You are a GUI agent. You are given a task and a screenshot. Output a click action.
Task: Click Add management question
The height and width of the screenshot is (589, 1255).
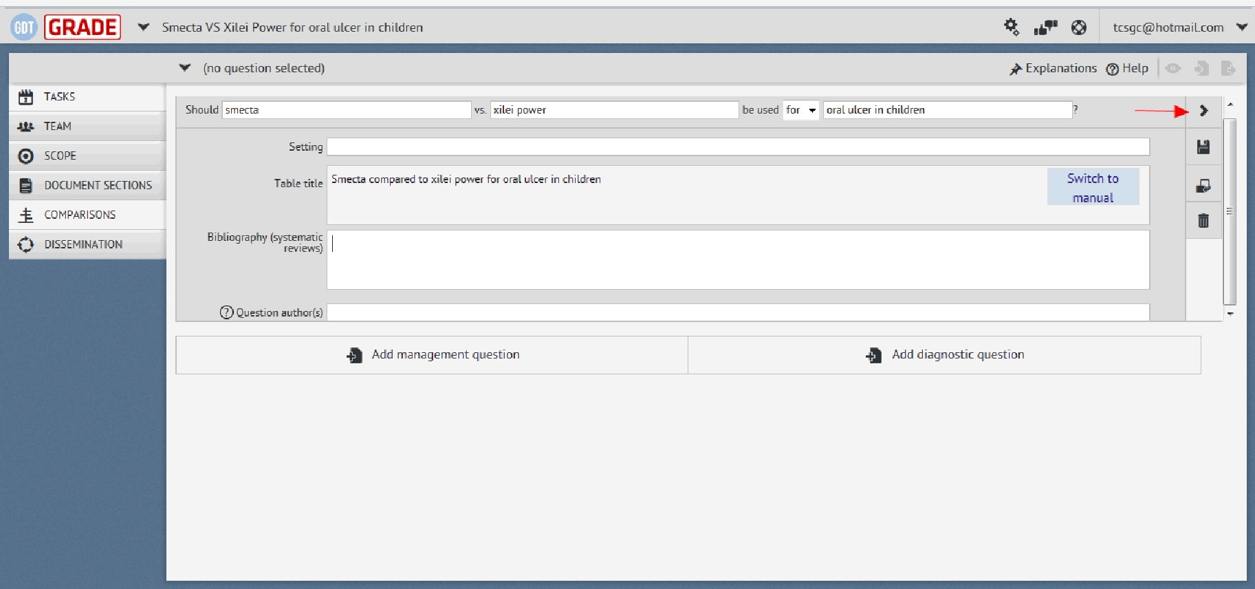[432, 355]
